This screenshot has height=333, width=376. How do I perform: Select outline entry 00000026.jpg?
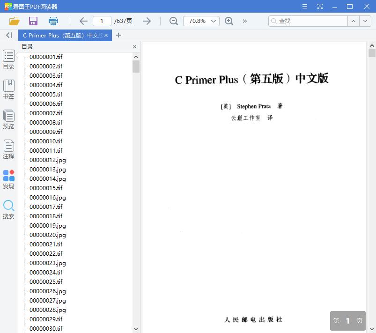(48, 291)
